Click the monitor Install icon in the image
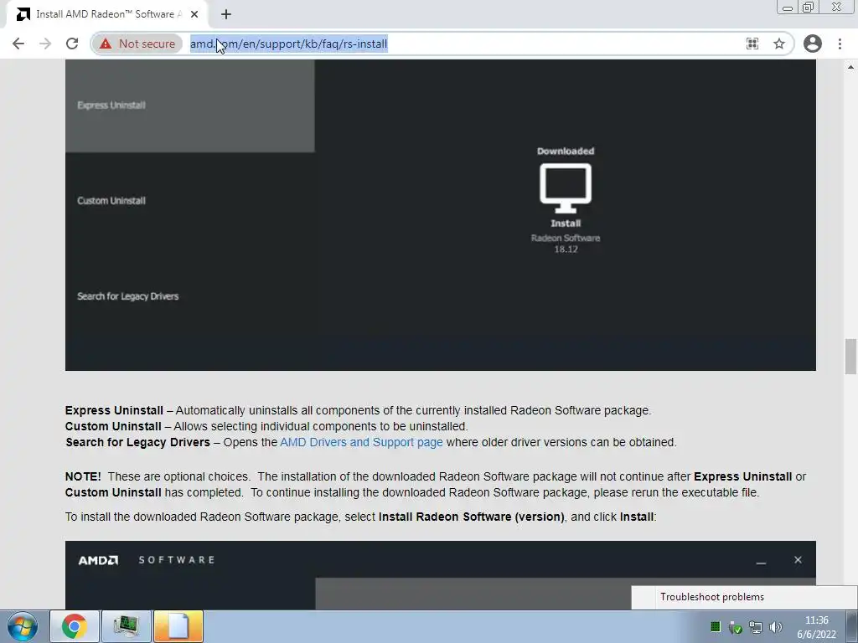The image size is (858, 643). [566, 188]
